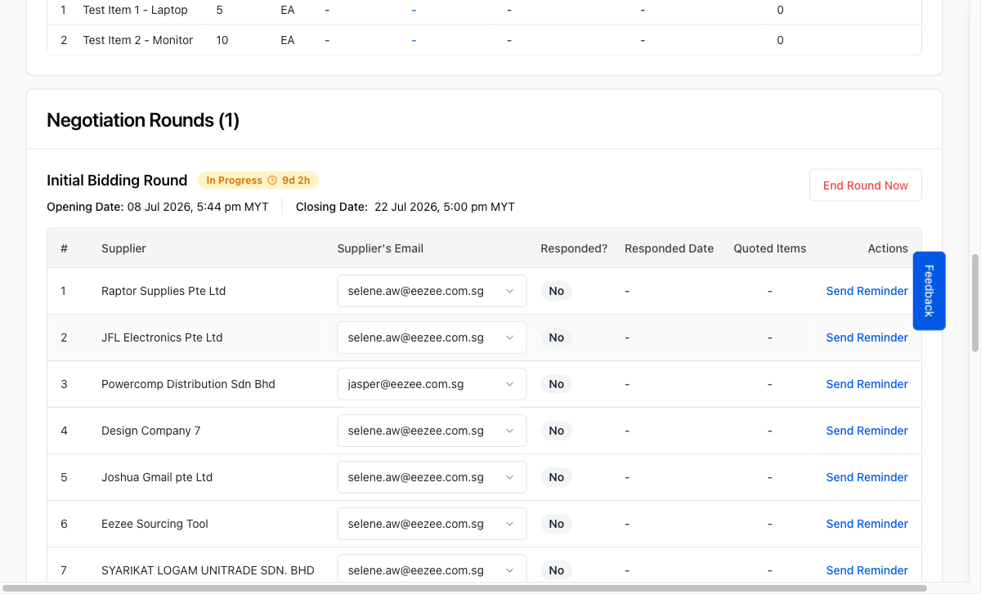
Task: Click the clock icon in In Progress badge
Action: [x=272, y=181]
